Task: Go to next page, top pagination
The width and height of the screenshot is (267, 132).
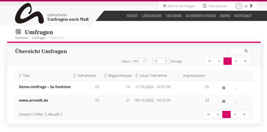Action: [x=236, y=61]
